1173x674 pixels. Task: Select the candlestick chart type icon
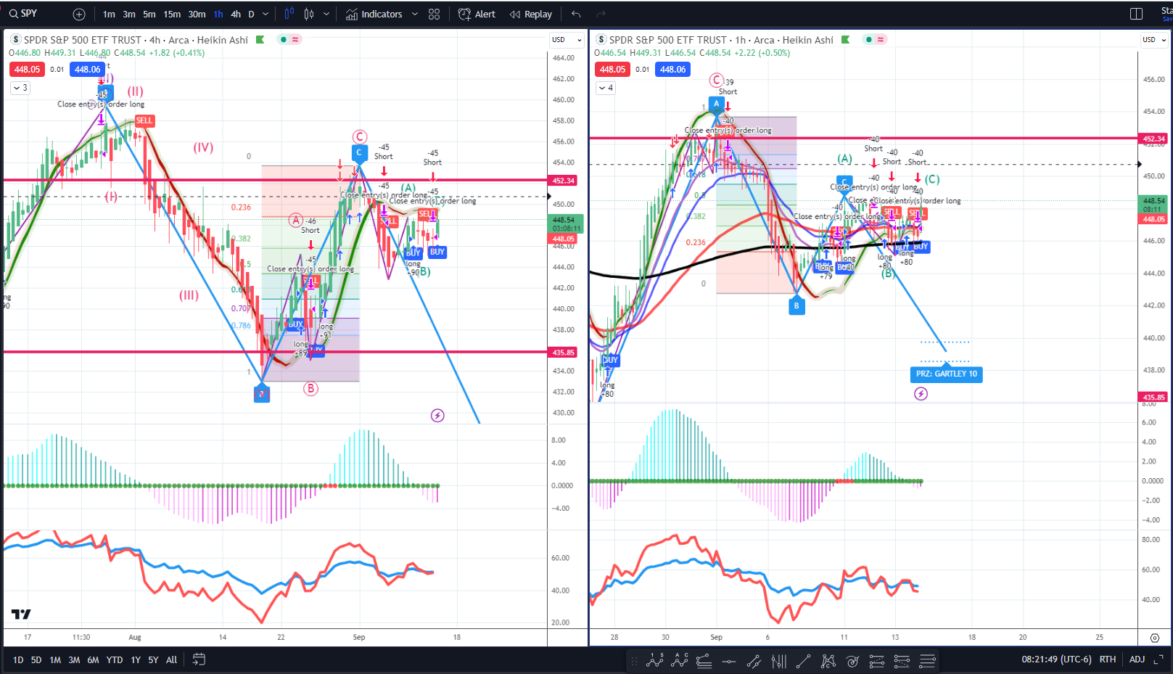309,14
